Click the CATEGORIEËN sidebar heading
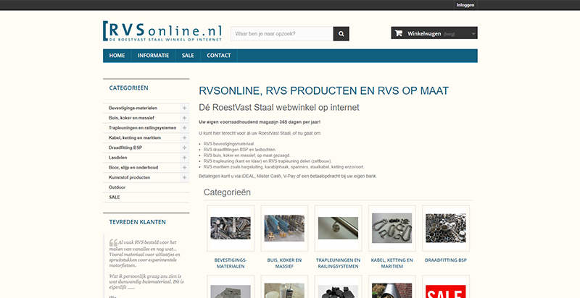This screenshot has height=298, width=580. tap(129, 88)
